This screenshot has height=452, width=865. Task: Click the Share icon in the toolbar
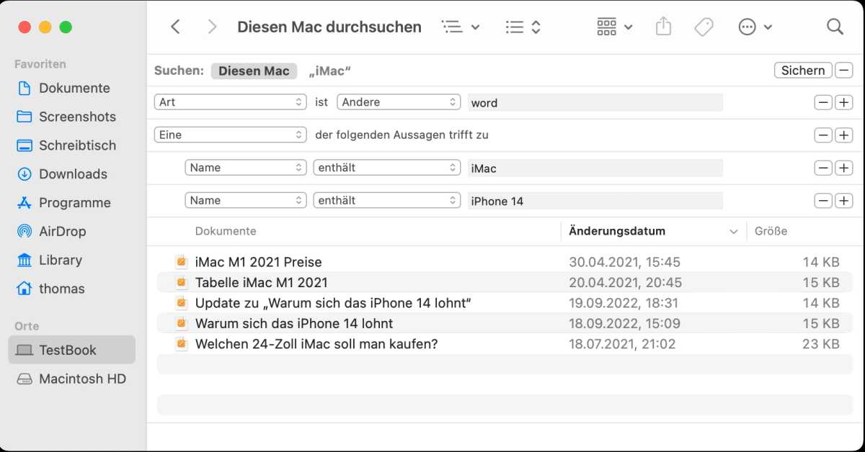pos(664,27)
